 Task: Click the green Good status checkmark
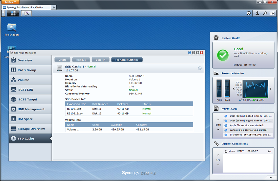223,55
